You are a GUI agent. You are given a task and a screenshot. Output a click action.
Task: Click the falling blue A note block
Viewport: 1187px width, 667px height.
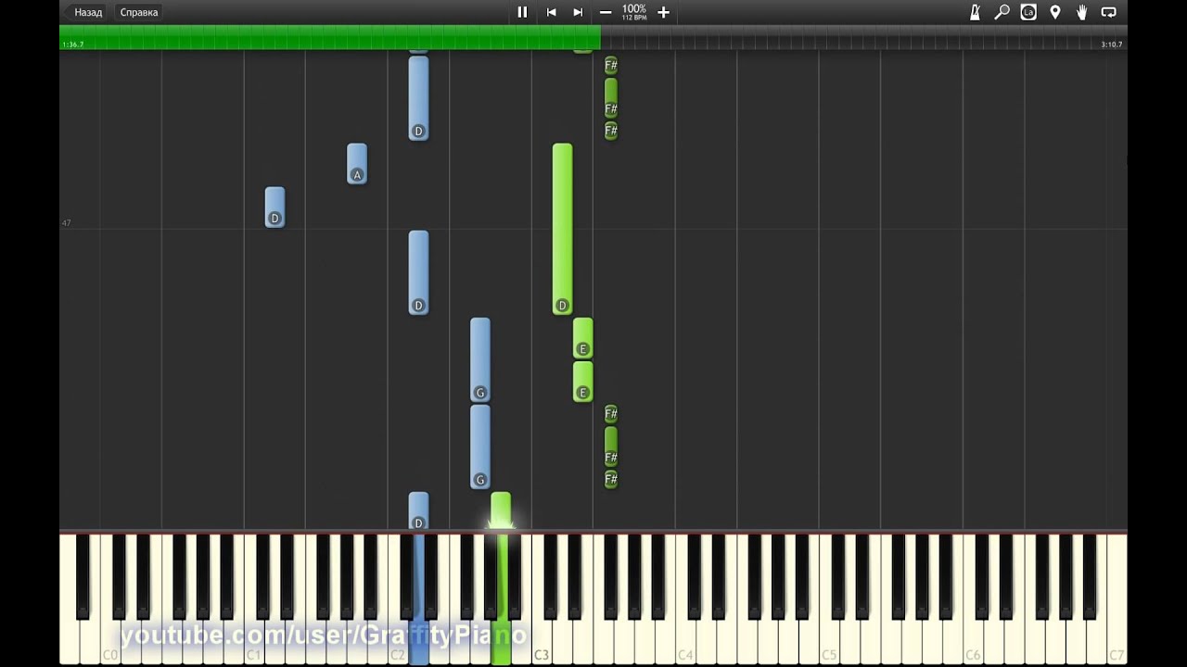click(x=357, y=163)
